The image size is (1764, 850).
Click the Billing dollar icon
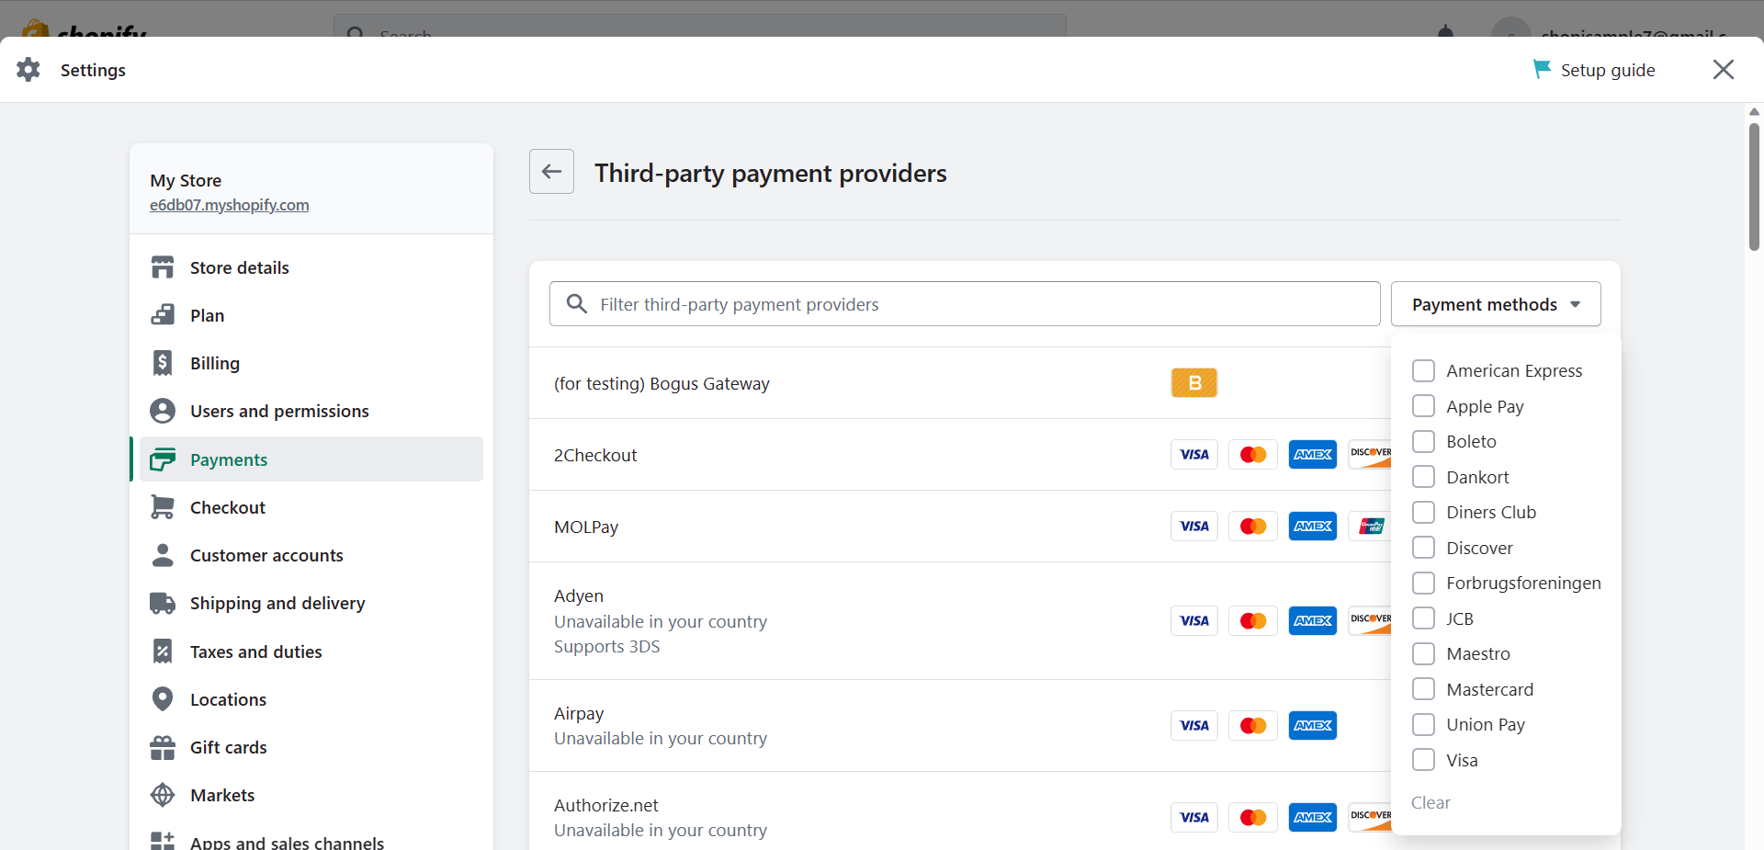[x=163, y=363]
